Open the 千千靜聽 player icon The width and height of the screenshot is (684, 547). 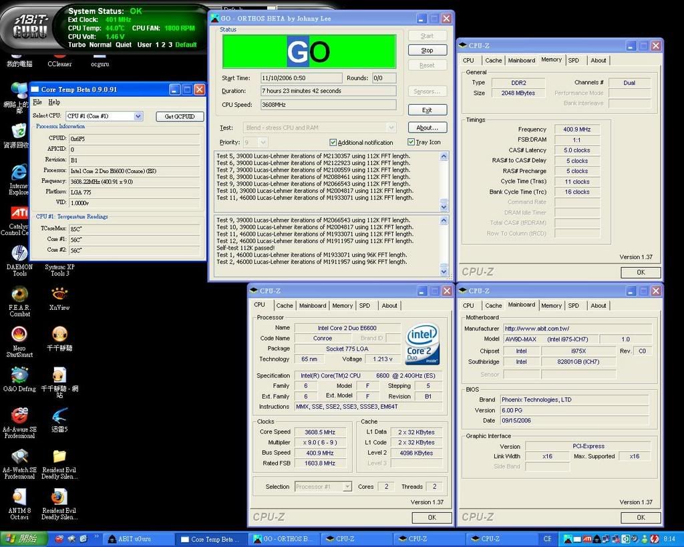(x=59, y=339)
